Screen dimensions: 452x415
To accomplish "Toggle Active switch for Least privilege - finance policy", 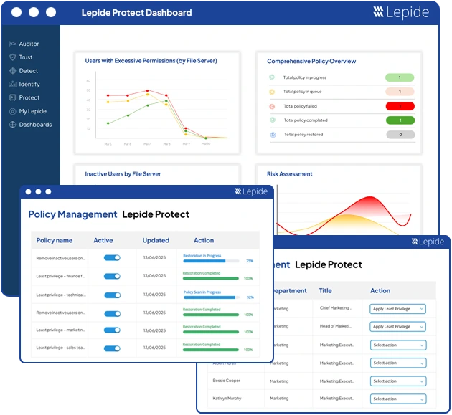I will coord(112,276).
